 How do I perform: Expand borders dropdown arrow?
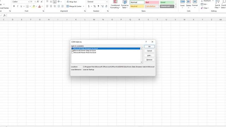tap(30, 6)
